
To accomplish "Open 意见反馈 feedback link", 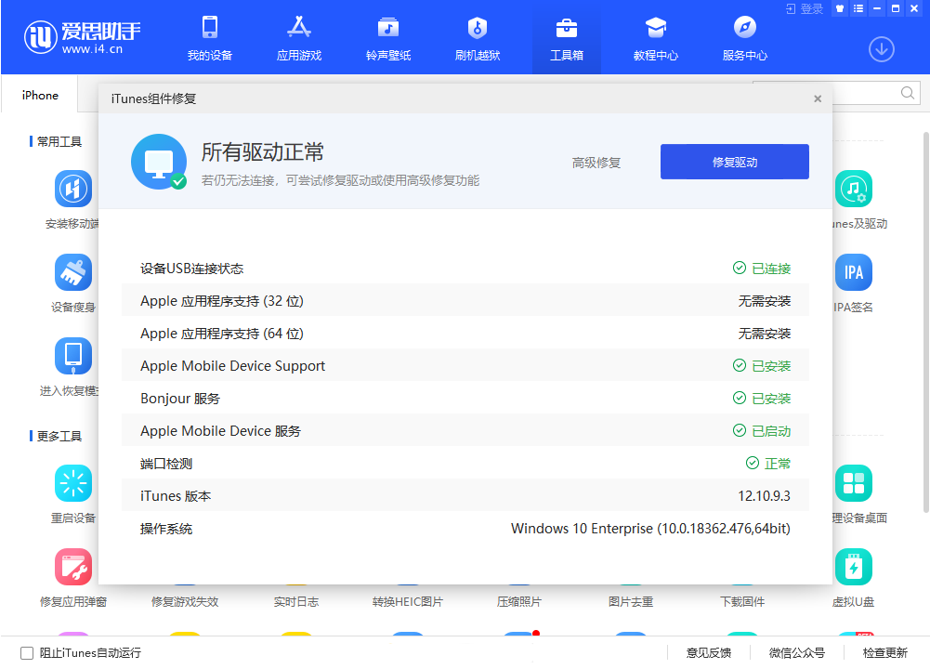I will coord(709,652).
